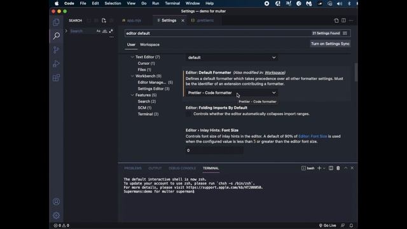The image size is (407, 229).
Task: Switch to the DEBUG CONSOLE tab
Action: 183,168
